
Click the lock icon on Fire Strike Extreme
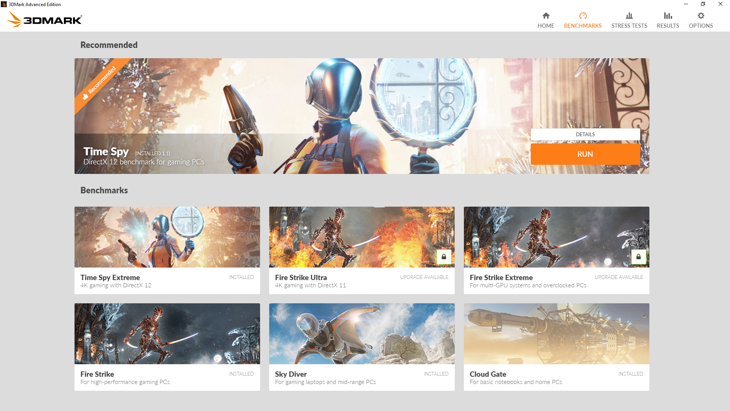[x=638, y=257]
